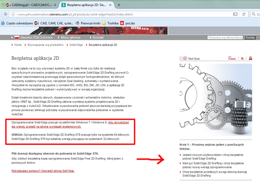Click the browser back arrow button
The image size is (260, 181).
[x=6, y=14]
